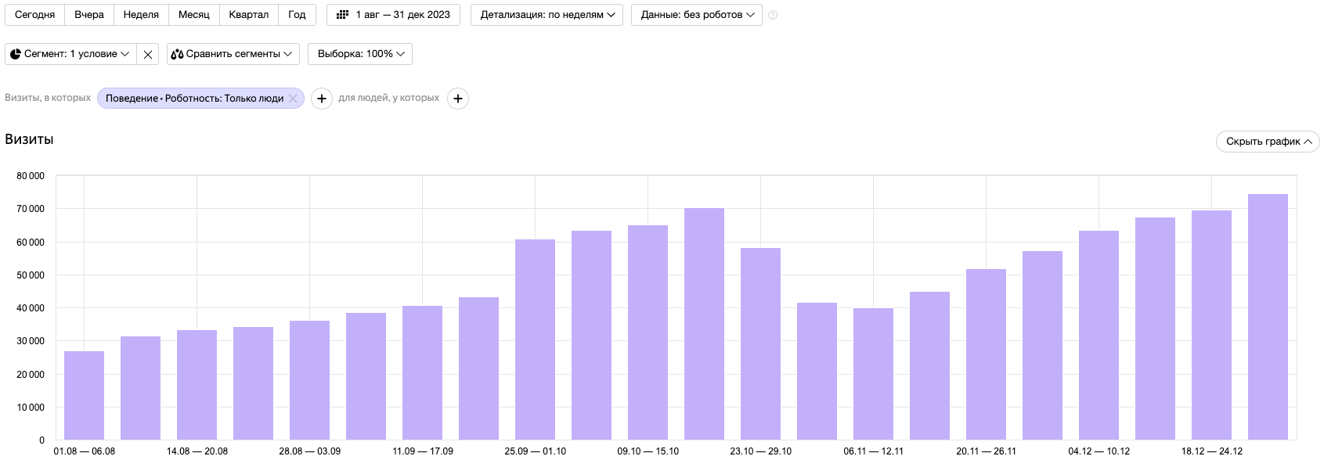This screenshot has height=467, width=1324.
Task: Remove the segment with the X button
Action: 148,54
